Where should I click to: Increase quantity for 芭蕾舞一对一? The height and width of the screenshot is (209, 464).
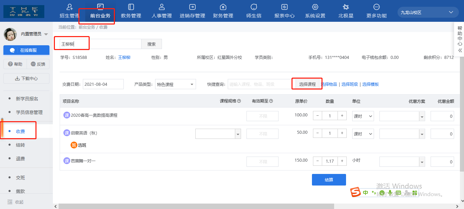[342, 161]
